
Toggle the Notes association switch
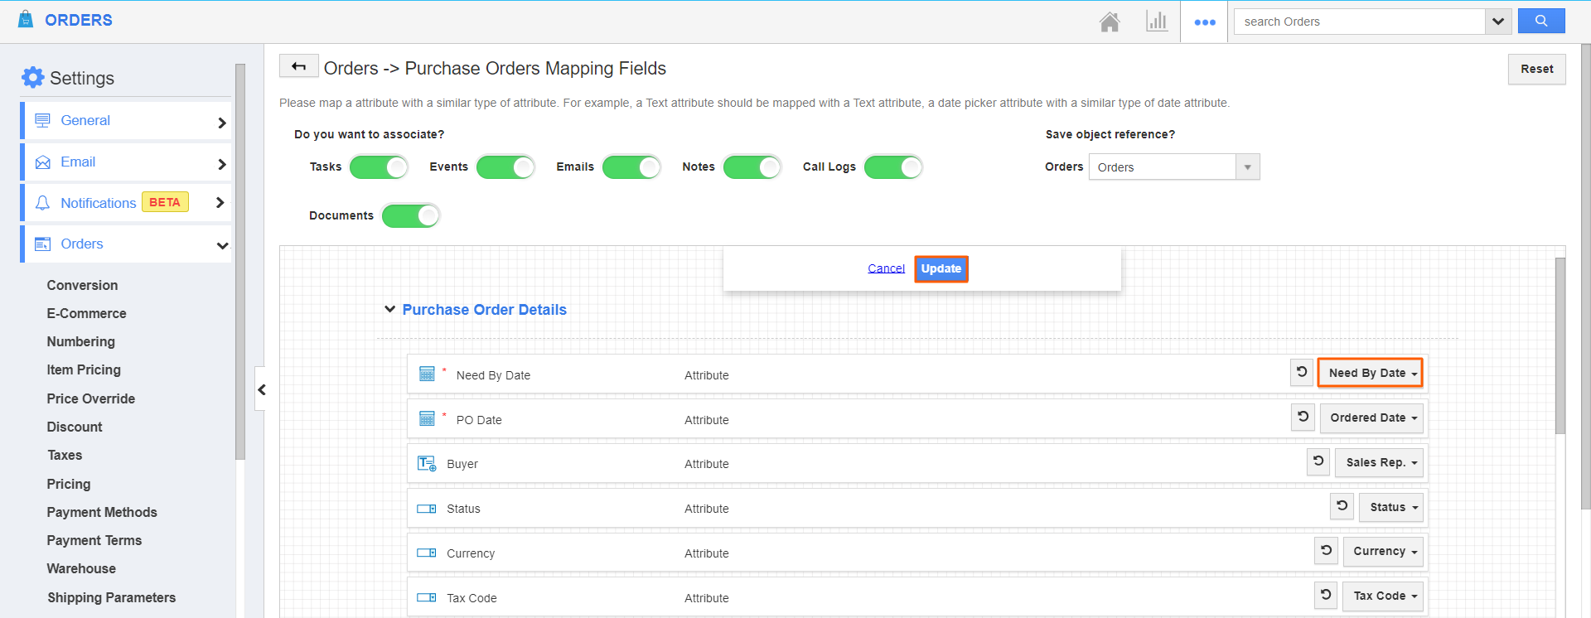pyautogui.click(x=752, y=167)
